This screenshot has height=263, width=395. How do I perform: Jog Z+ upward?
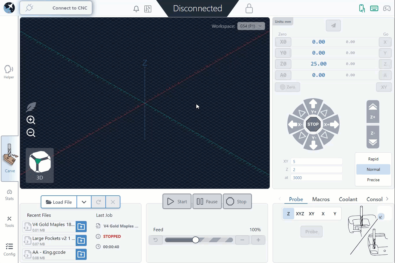[x=373, y=112]
